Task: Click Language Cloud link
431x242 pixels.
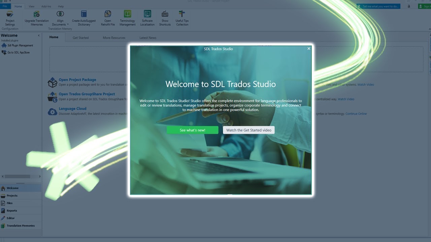Action: (x=72, y=109)
